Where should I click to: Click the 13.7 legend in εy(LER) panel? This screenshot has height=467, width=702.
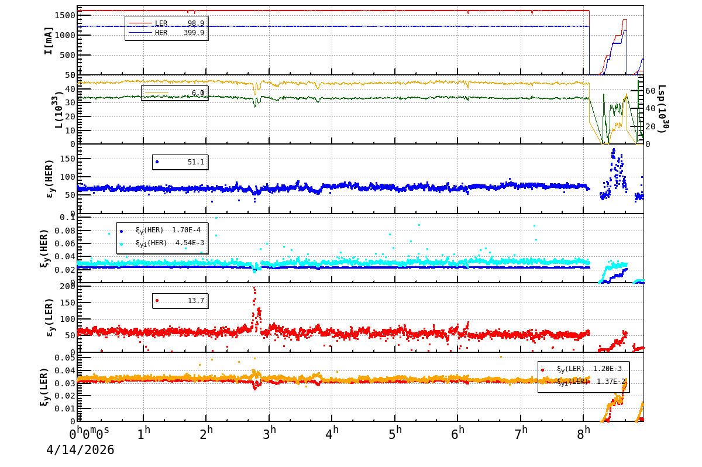[x=180, y=301]
